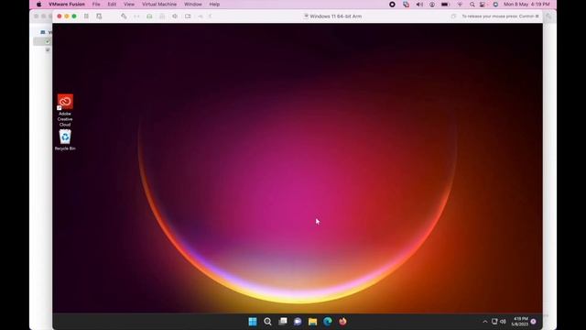Open network status in Windows system tray
Image resolution: width=586 pixels, height=330 pixels.
pos(494,322)
